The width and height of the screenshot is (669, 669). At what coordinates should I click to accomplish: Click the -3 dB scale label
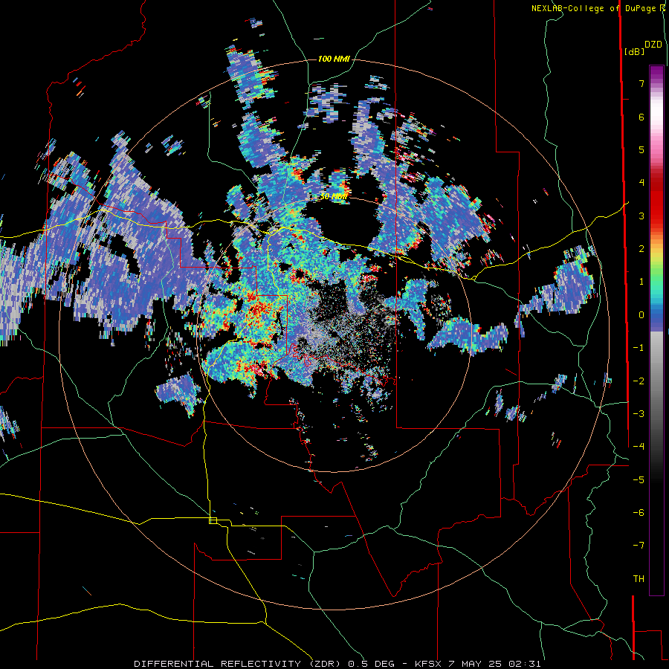[639, 414]
